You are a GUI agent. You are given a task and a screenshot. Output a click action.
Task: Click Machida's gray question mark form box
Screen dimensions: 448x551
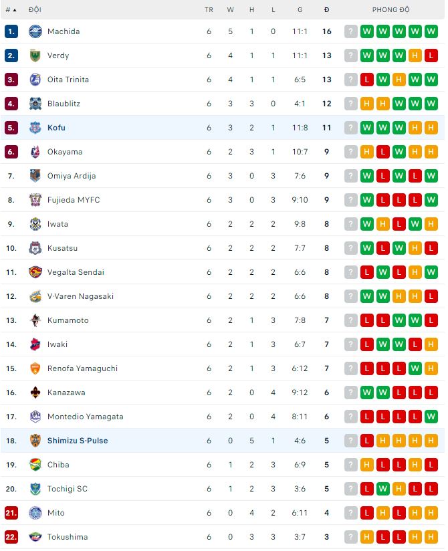tap(351, 31)
